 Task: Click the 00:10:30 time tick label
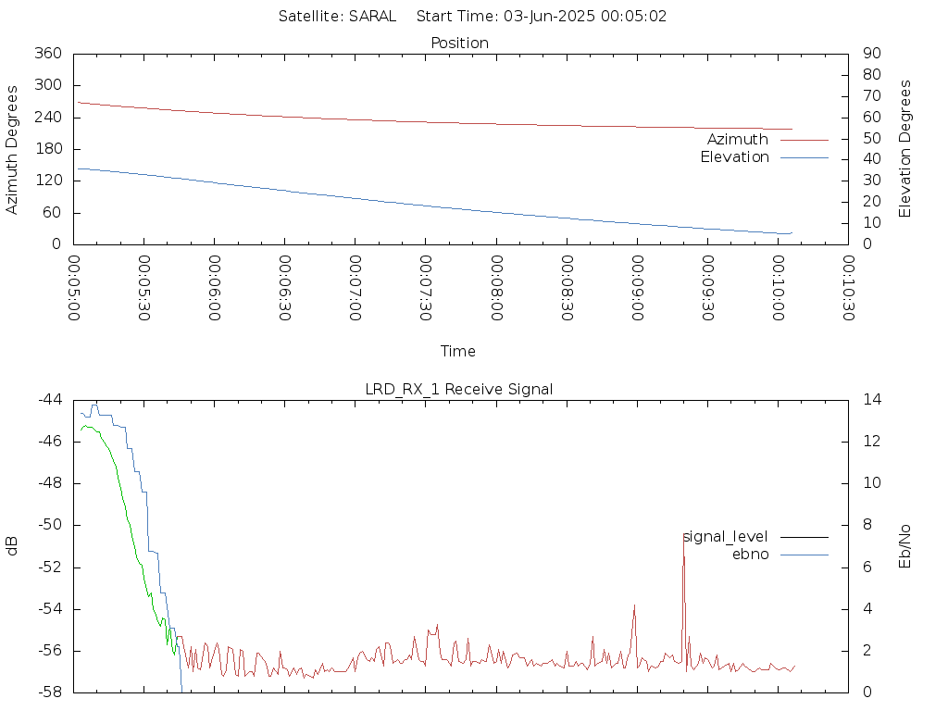(x=848, y=288)
